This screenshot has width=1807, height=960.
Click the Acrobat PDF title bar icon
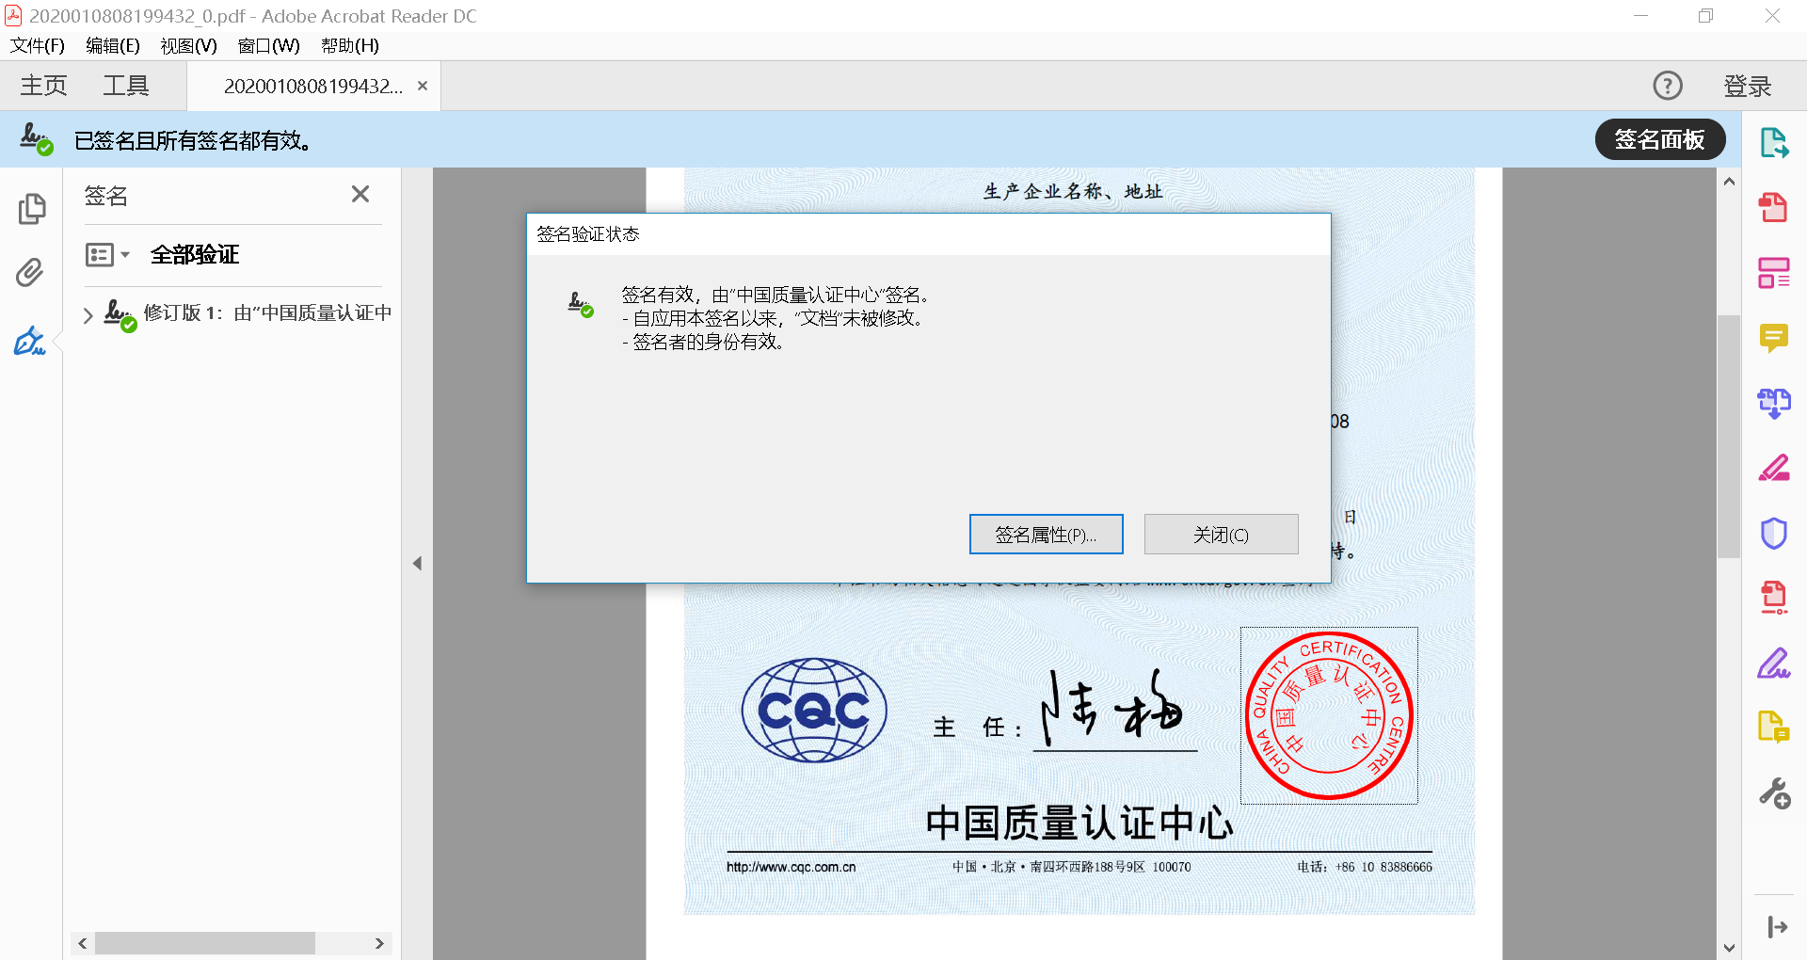[13, 15]
